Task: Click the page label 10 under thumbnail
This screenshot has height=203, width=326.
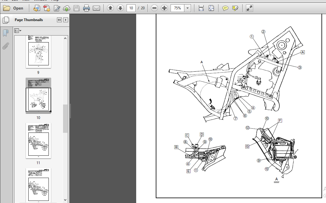Action: click(38, 117)
